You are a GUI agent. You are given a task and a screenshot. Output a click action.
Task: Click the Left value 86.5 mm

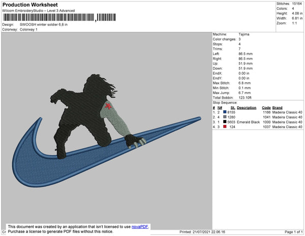246,54
